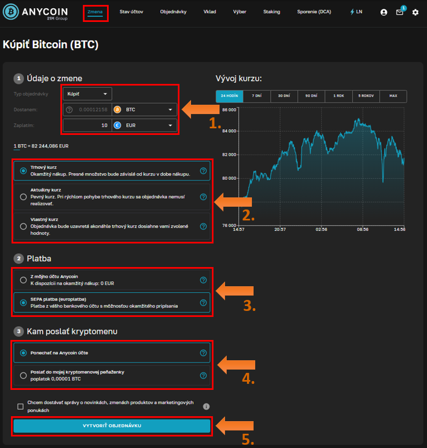
Task: Click help icon for Ponechať na Anycoin účte
Action: [203, 353]
